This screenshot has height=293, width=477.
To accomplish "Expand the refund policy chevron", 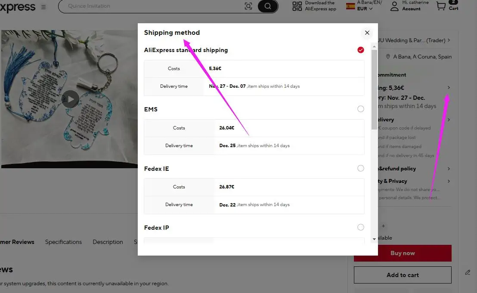I will (x=449, y=169).
